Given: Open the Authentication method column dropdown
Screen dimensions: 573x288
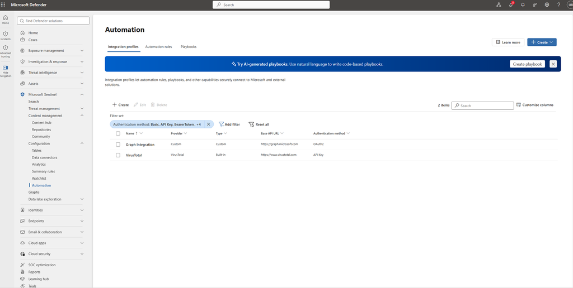Looking at the screenshot, I should [348, 133].
